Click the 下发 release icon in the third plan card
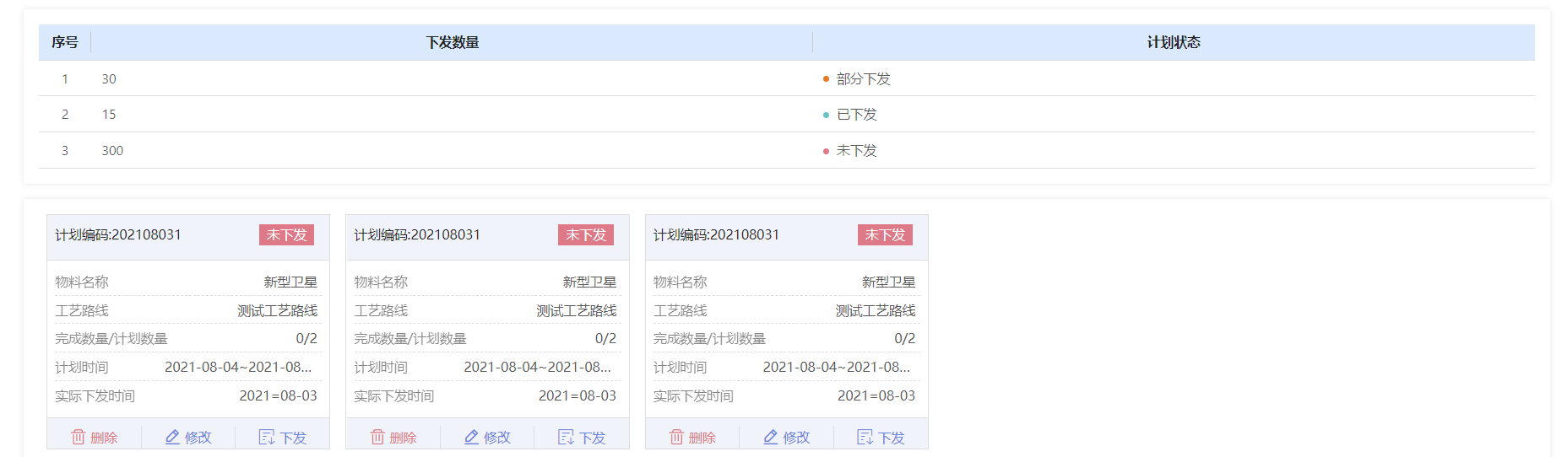1562x457 pixels. 865,437
